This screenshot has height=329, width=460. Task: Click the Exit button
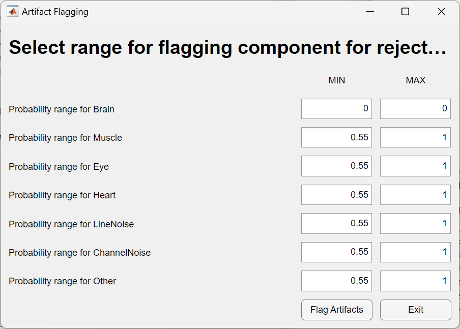[x=416, y=310]
